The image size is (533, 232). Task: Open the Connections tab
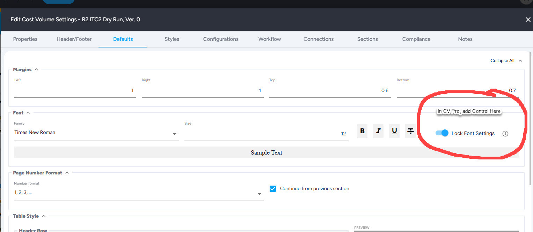[319, 39]
